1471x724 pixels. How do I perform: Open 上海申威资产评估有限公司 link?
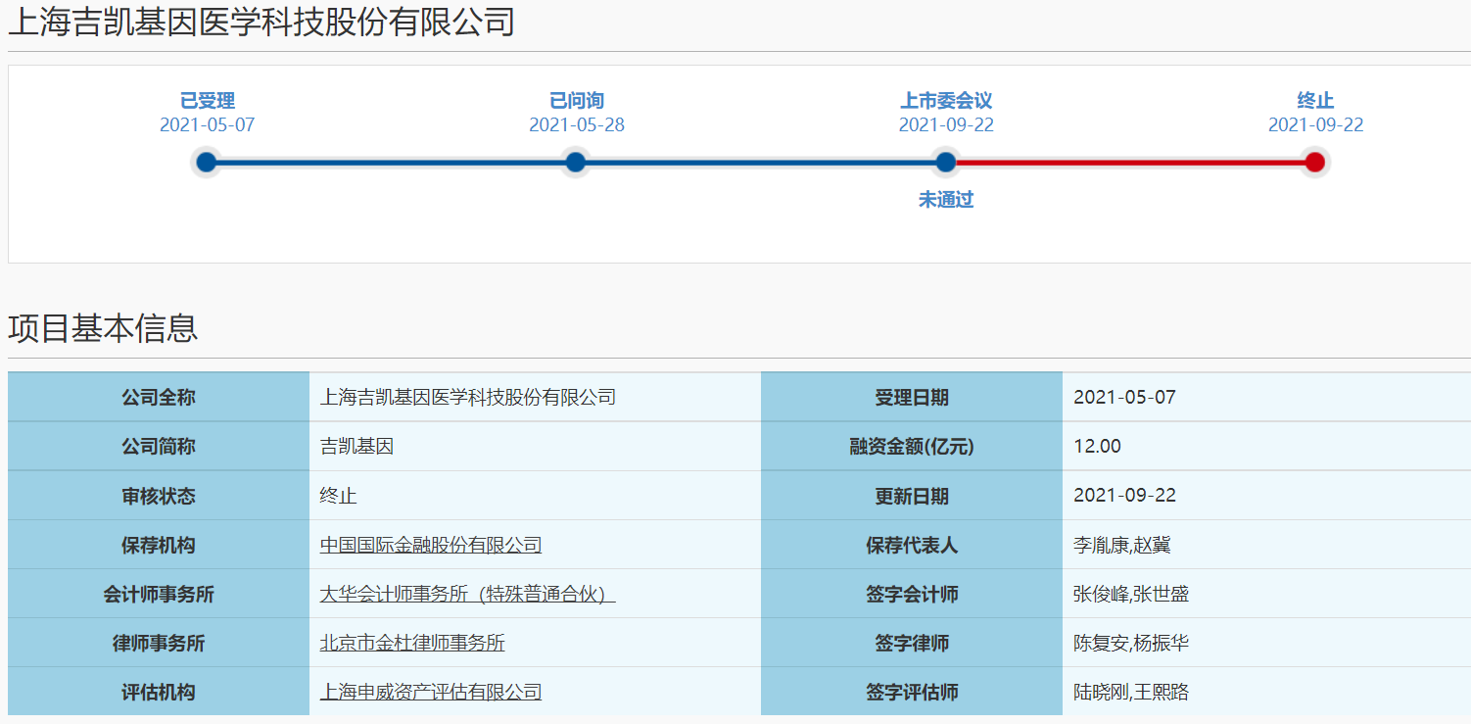click(x=430, y=693)
